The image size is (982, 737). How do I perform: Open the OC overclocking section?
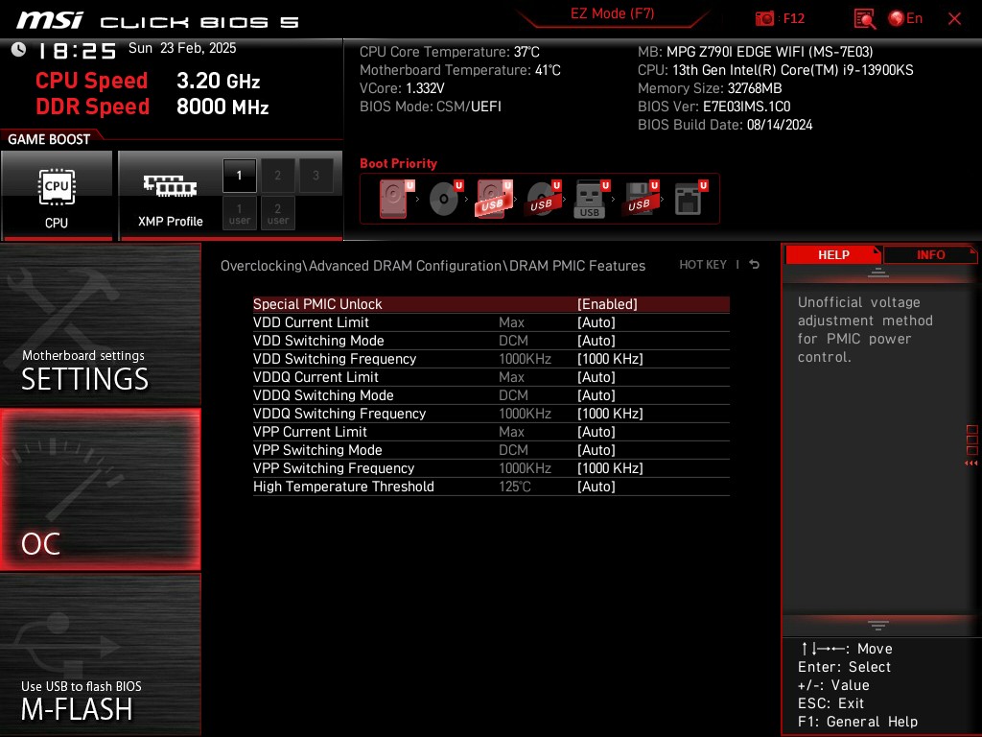[100, 489]
